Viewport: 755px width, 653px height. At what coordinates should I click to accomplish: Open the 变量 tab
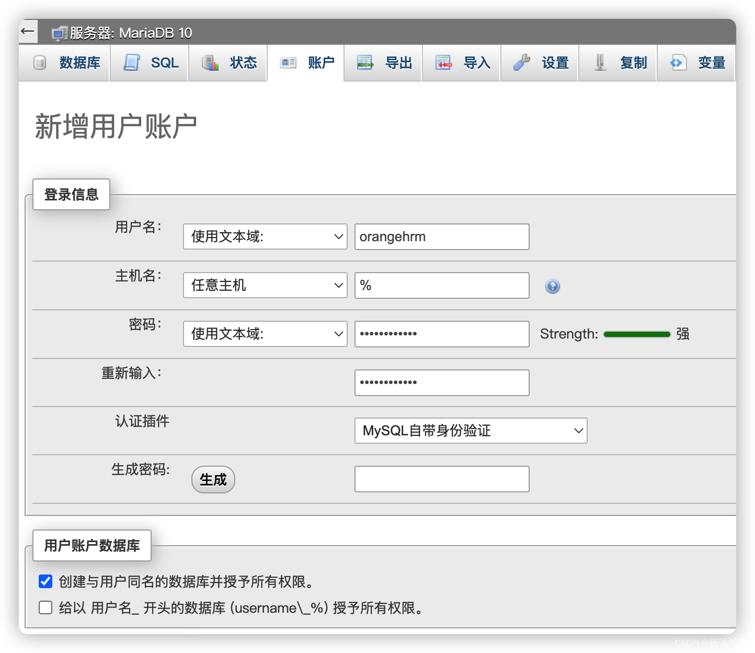click(696, 63)
